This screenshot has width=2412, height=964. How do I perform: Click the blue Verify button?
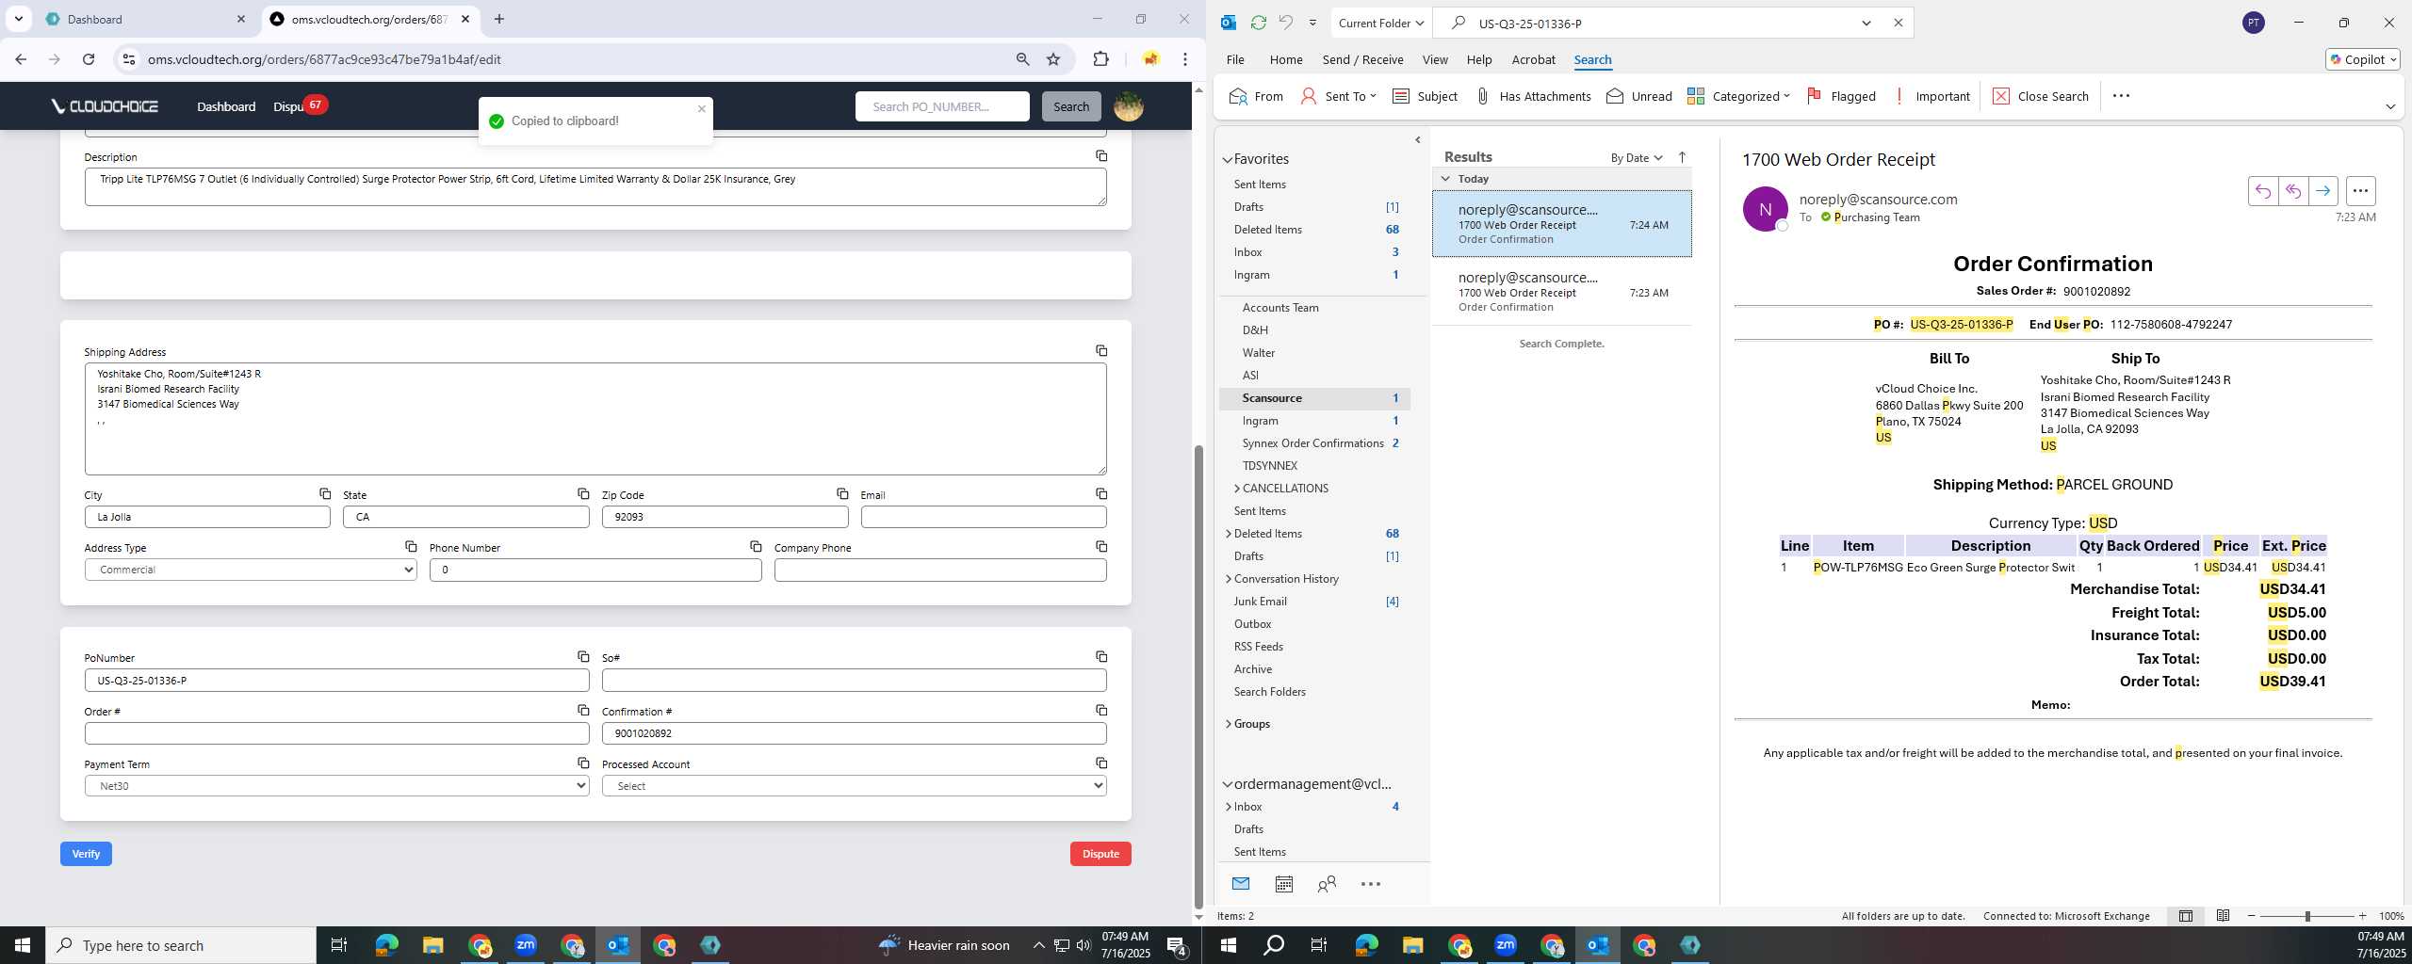[x=86, y=854]
